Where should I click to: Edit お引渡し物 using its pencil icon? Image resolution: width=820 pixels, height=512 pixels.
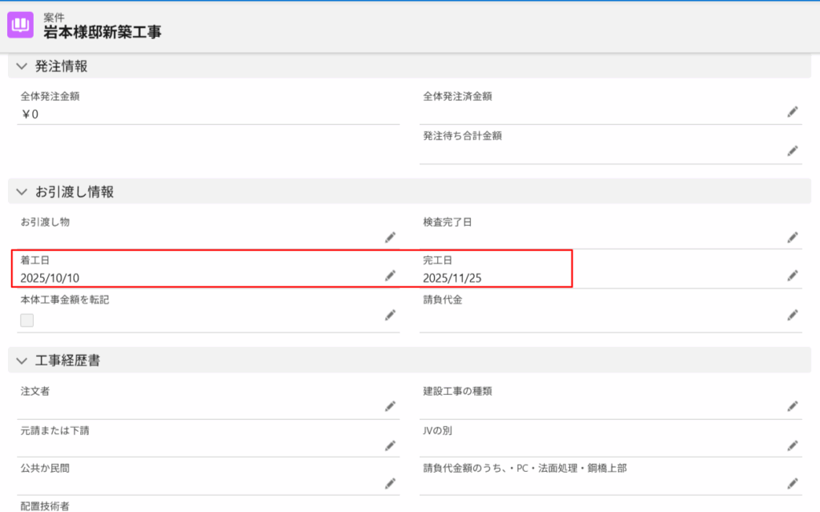(x=390, y=237)
